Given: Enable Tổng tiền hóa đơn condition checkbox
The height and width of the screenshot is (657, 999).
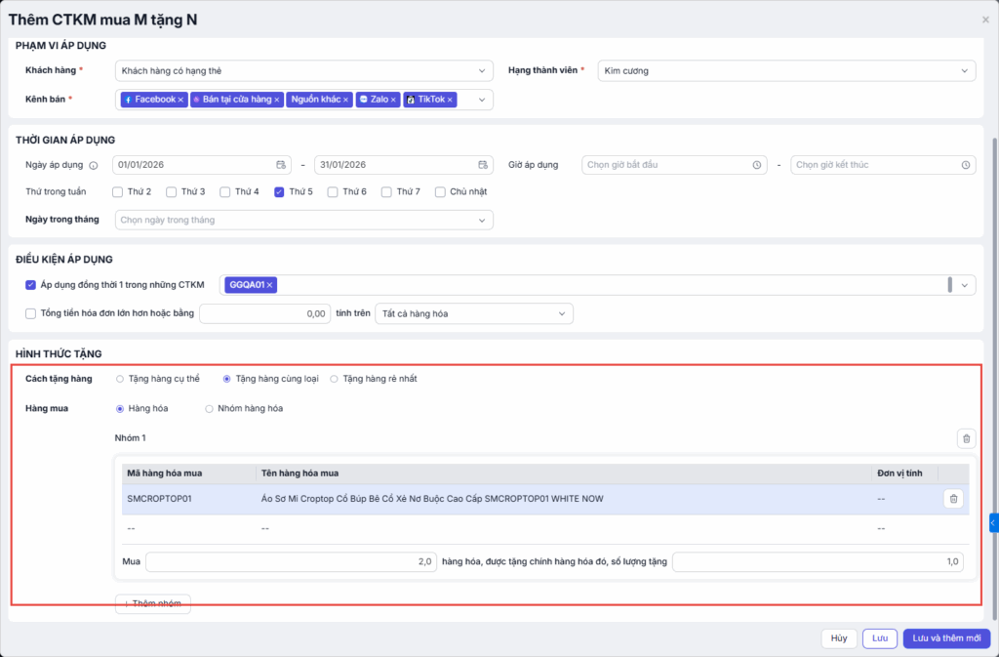Looking at the screenshot, I should [x=30, y=313].
